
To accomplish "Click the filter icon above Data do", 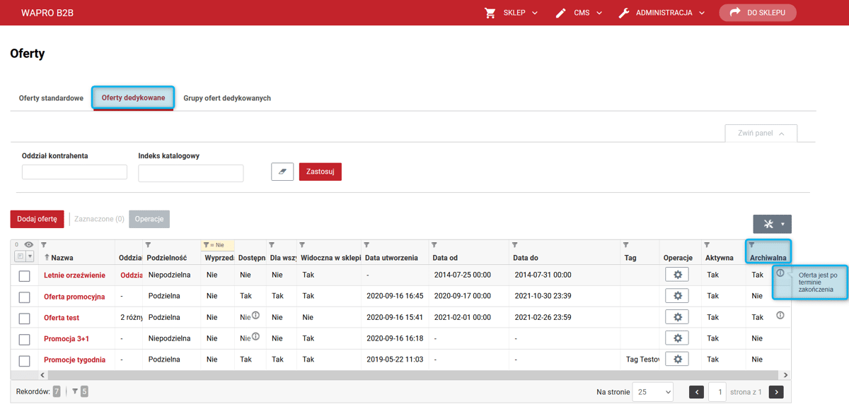I will point(515,245).
